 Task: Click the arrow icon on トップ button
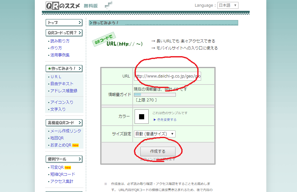point(80,23)
